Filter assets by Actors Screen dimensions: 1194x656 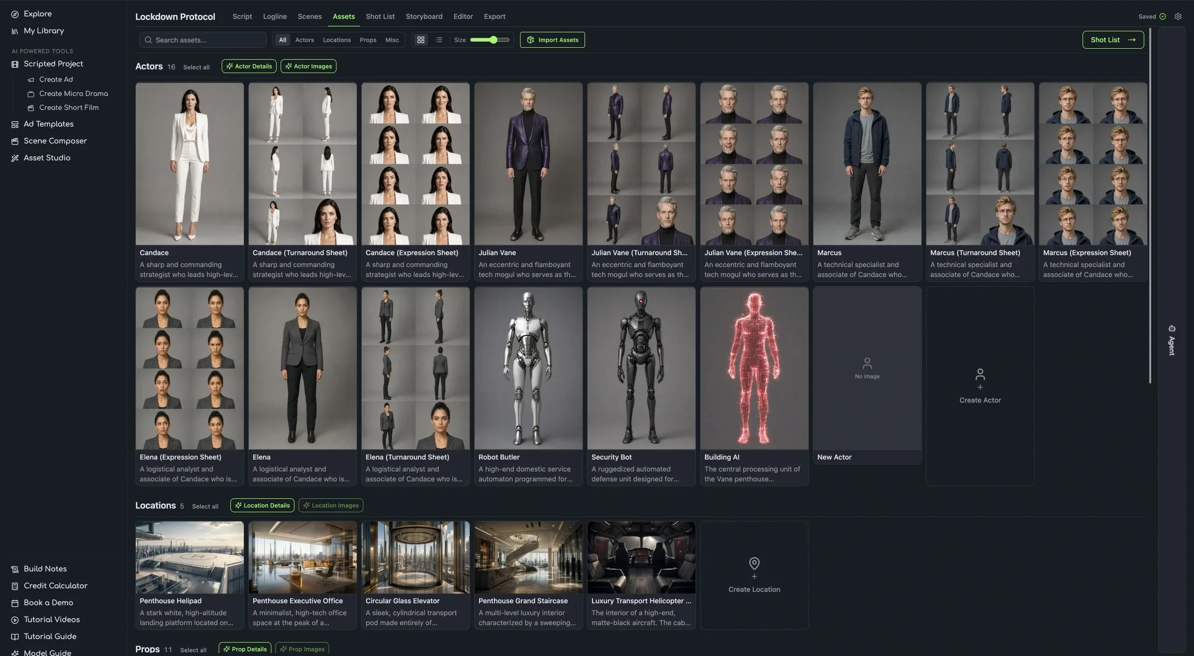click(x=304, y=40)
